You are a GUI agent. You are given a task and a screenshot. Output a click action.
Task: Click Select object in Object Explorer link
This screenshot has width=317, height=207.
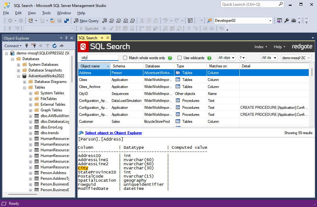[x=113, y=133]
